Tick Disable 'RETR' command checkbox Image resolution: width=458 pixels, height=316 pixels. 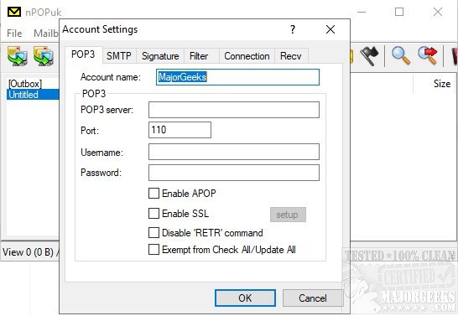pyautogui.click(x=154, y=233)
